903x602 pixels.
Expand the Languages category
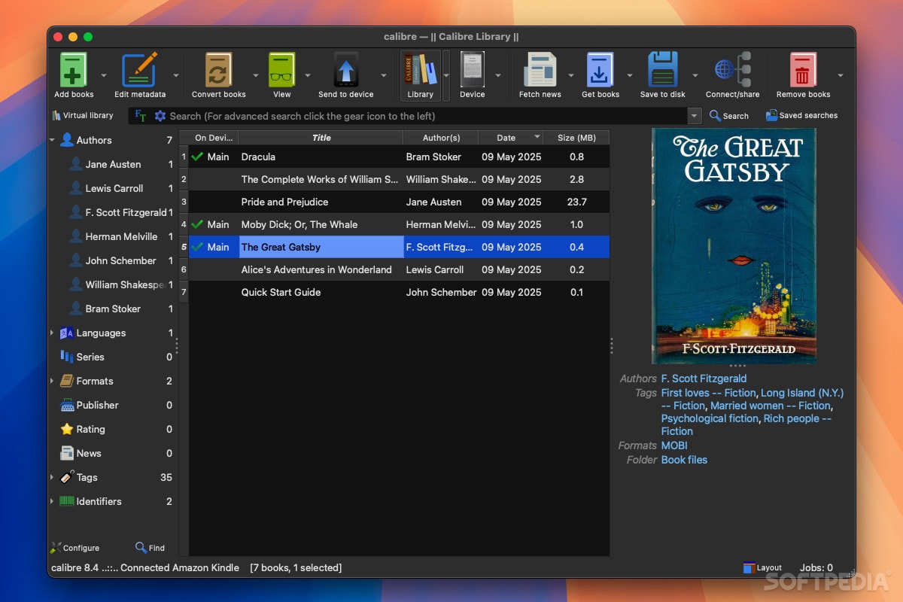pos(52,333)
